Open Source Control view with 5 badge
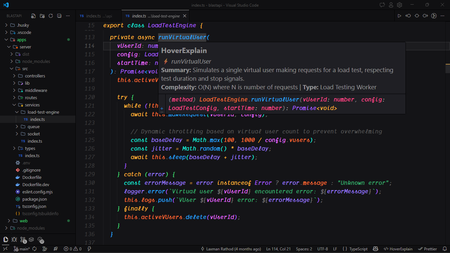Image resolution: width=450 pixels, height=253 pixels. tap(23, 240)
